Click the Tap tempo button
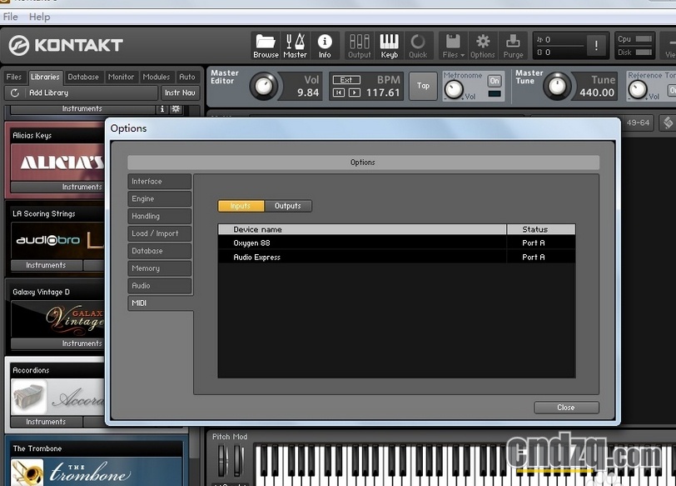676x486 pixels. [x=423, y=86]
